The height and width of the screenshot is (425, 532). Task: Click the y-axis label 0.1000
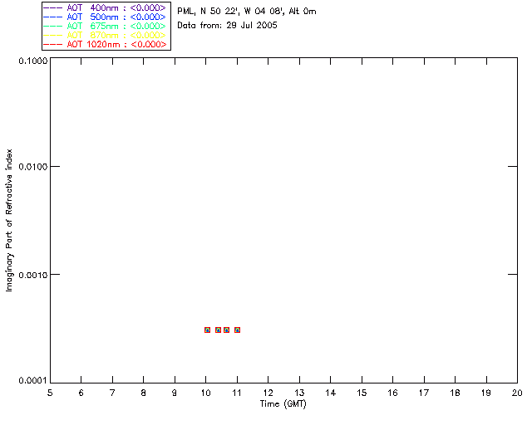click(x=33, y=61)
